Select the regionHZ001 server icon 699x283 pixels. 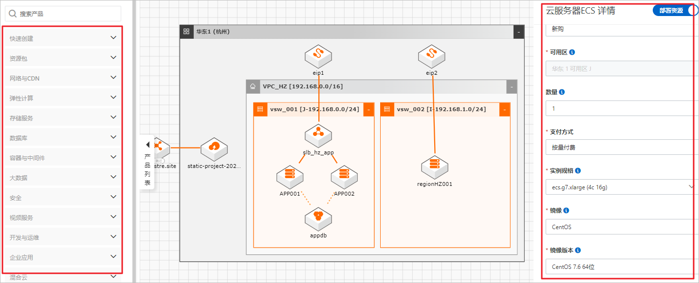coord(435,167)
